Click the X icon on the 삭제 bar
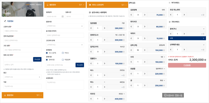This screenshot has width=209, height=103. point(204,38)
